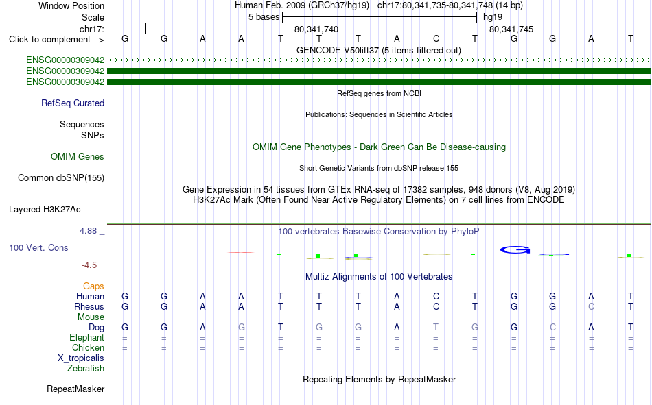
Task: Click the hg19 label next to the scale bar
Action: pos(493,17)
